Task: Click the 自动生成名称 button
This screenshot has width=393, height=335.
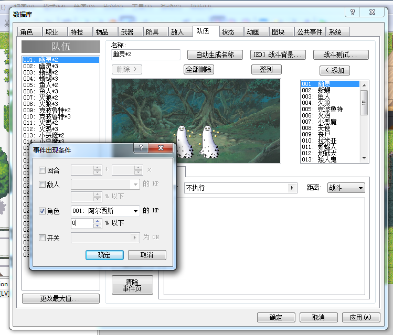Action: 215,55
